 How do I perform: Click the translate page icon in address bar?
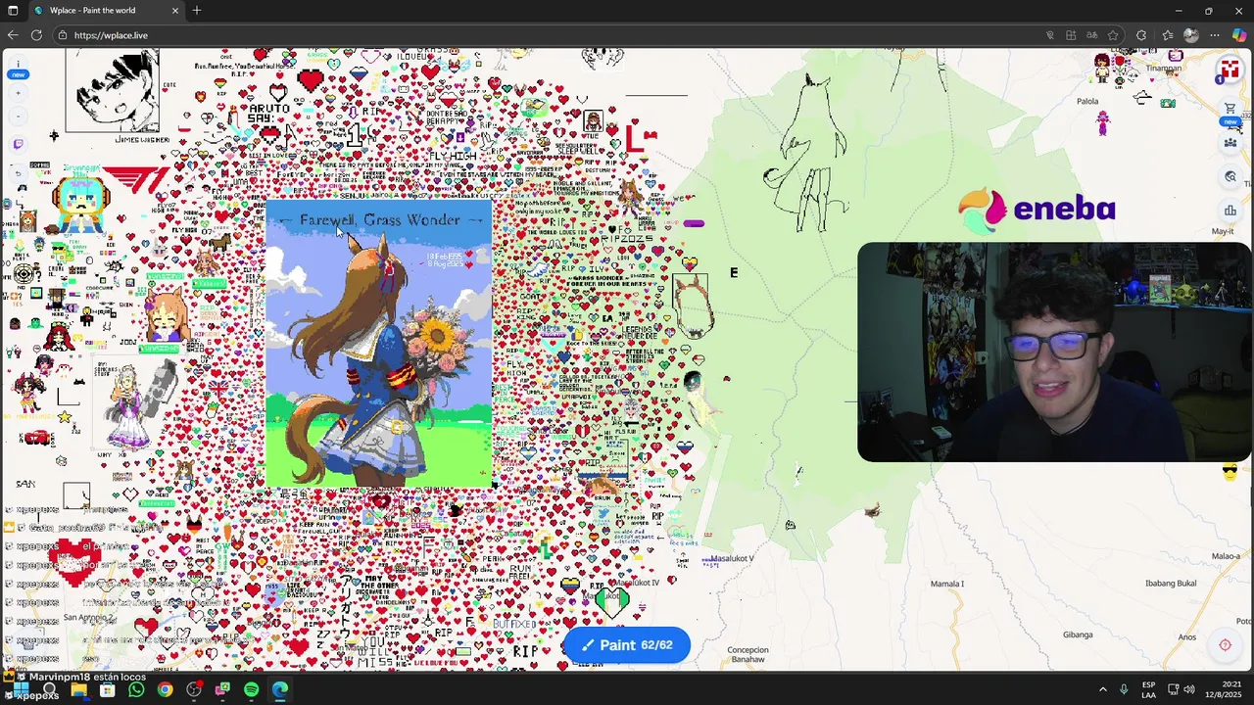1091,35
